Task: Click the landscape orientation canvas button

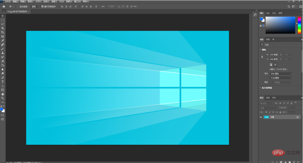Action: tap(275, 65)
